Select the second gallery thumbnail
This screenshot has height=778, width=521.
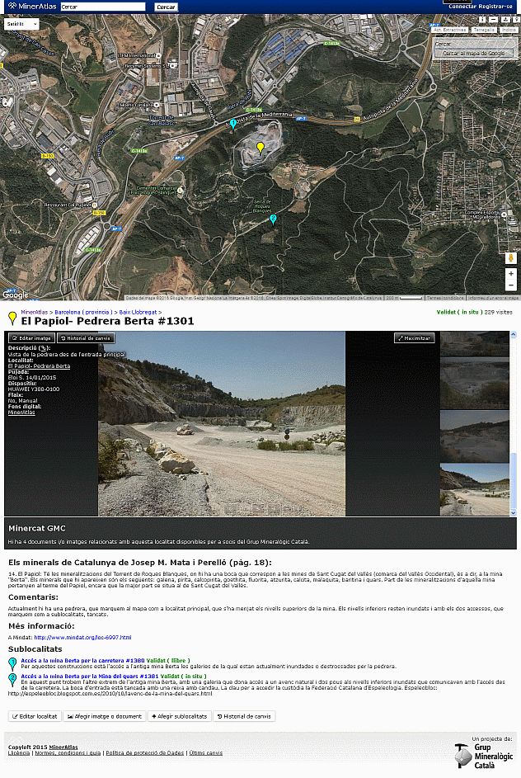[474, 383]
